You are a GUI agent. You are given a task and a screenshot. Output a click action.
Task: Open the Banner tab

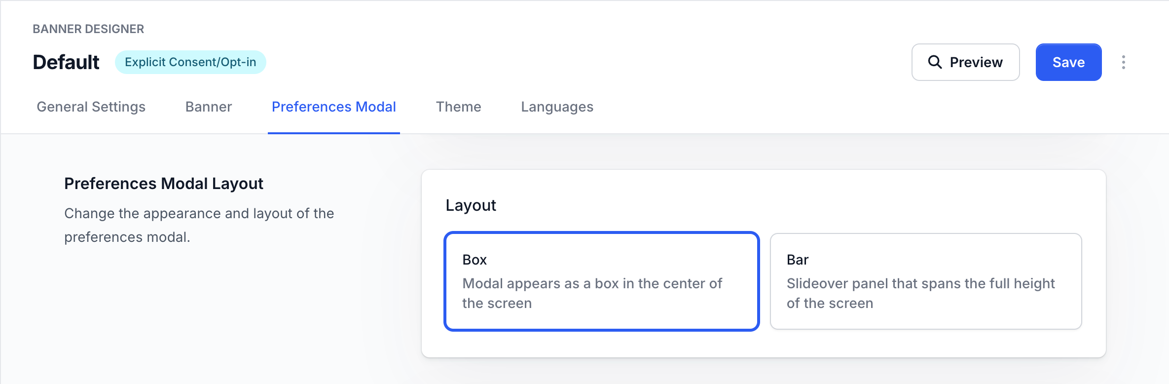point(209,107)
